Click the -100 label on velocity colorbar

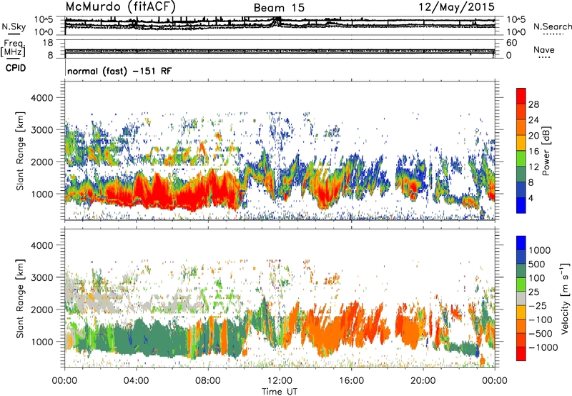[x=541, y=320]
